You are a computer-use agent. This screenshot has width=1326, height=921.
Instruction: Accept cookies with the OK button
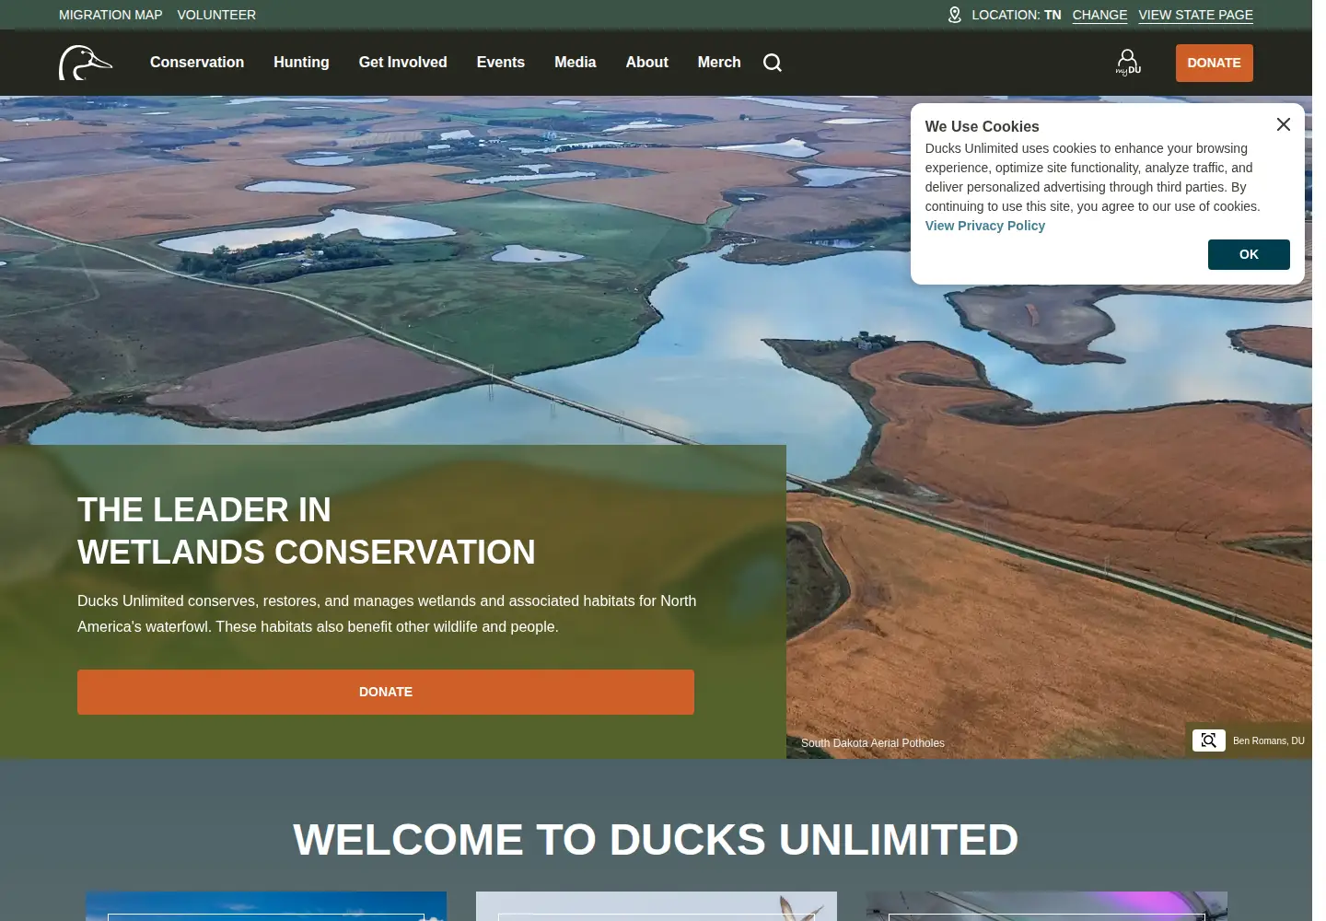1249,254
